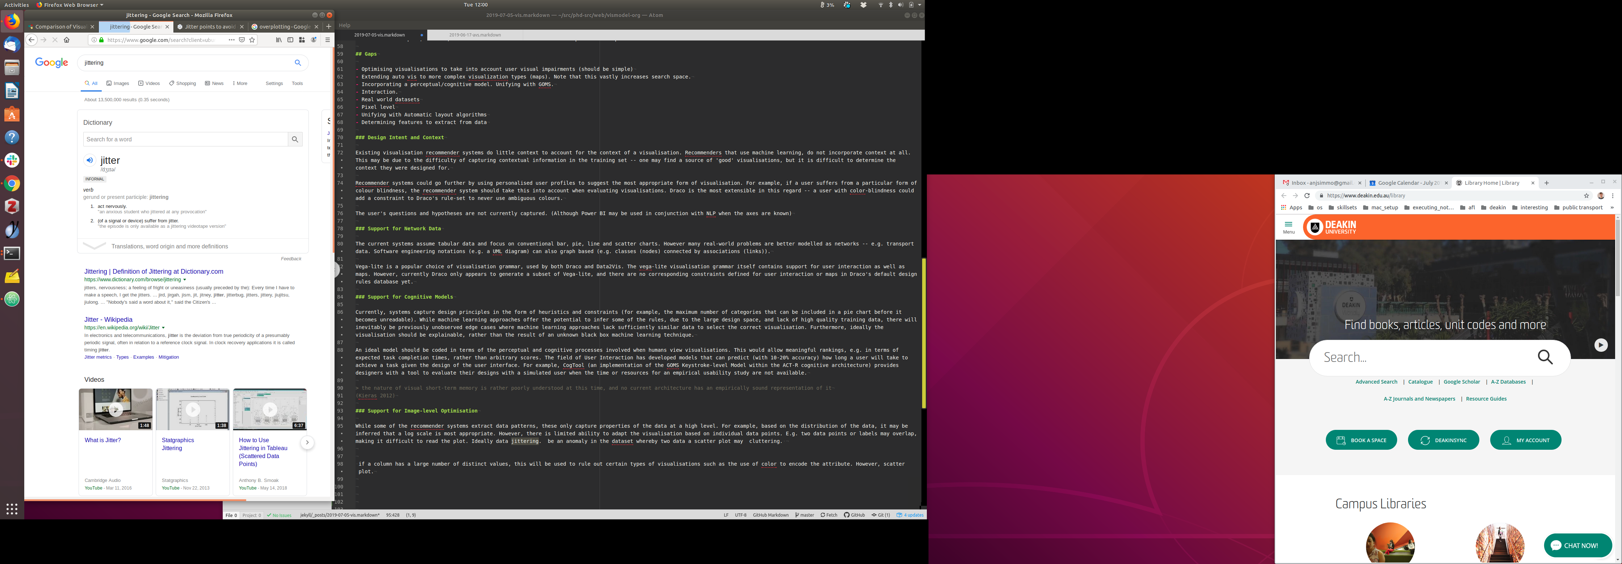Open Thunderbird from the Ubuntu dock
The width and height of the screenshot is (1622, 564).
[x=12, y=44]
